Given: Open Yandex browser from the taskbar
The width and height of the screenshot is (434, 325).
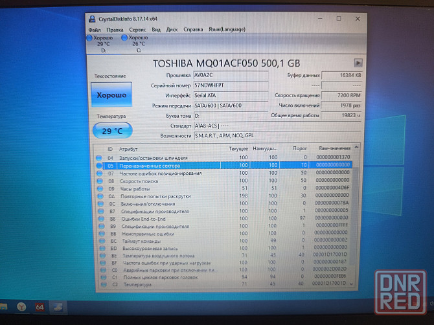Looking at the screenshot, I should (21, 306).
